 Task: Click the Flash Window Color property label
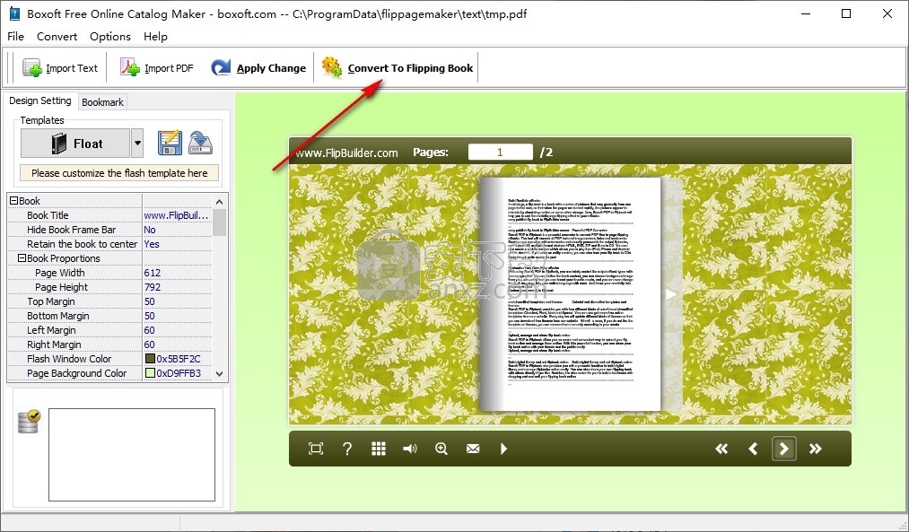pyautogui.click(x=69, y=360)
